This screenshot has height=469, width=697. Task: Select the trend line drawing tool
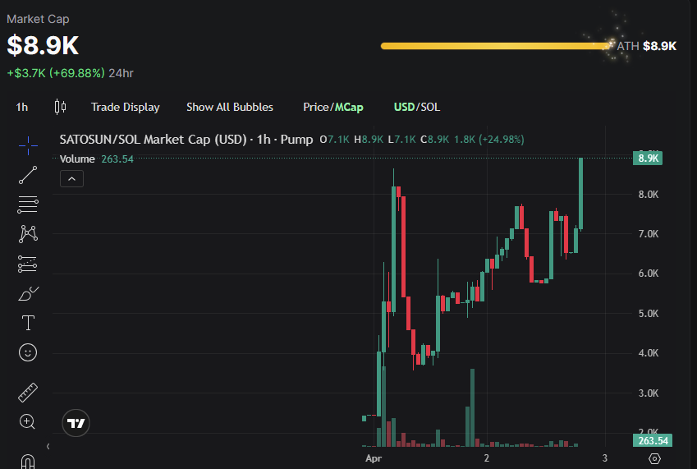[28, 175]
